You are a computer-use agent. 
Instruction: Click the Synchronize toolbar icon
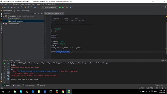[8, 7]
